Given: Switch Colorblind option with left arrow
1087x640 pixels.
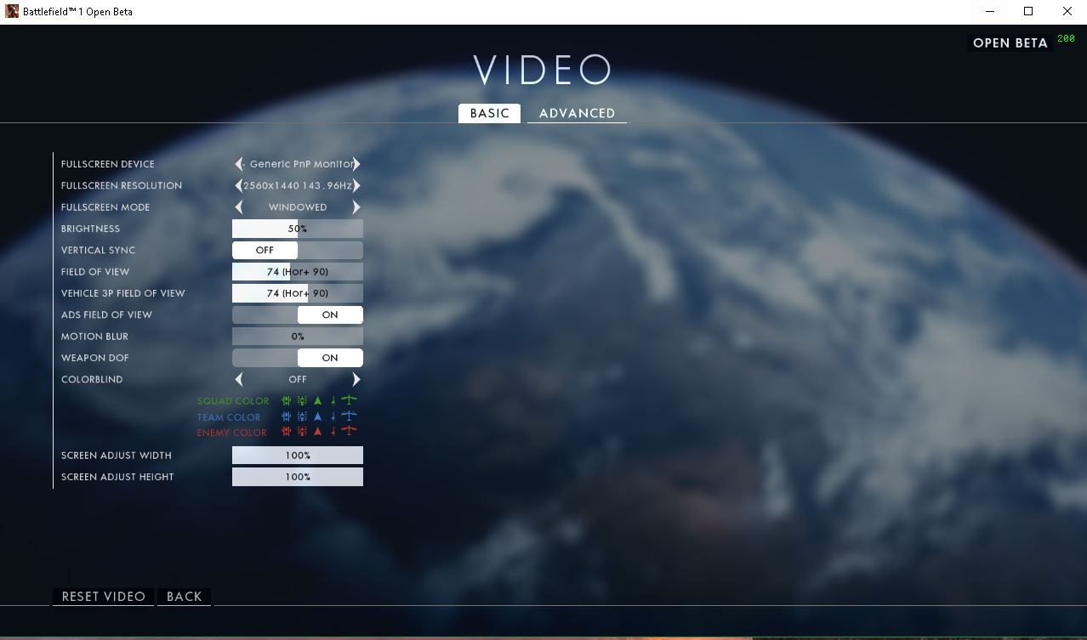Looking at the screenshot, I should [x=239, y=379].
